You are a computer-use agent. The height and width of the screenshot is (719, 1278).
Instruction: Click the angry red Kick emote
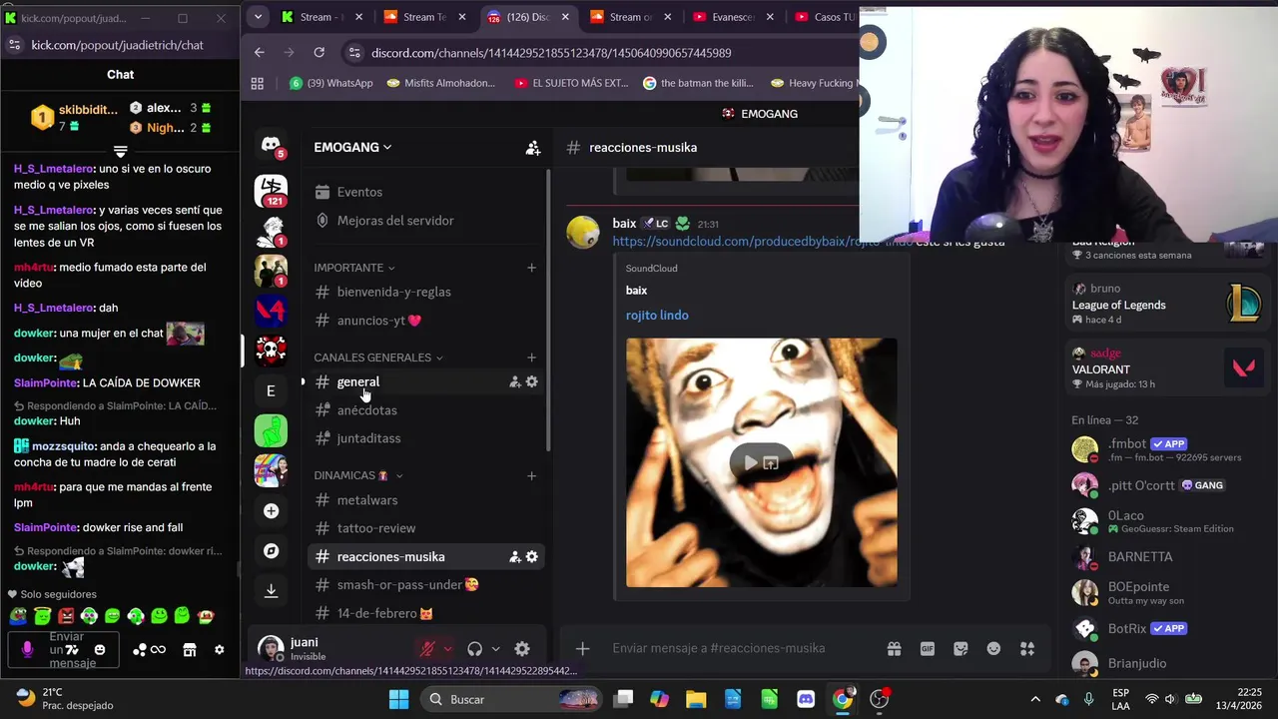(66, 616)
